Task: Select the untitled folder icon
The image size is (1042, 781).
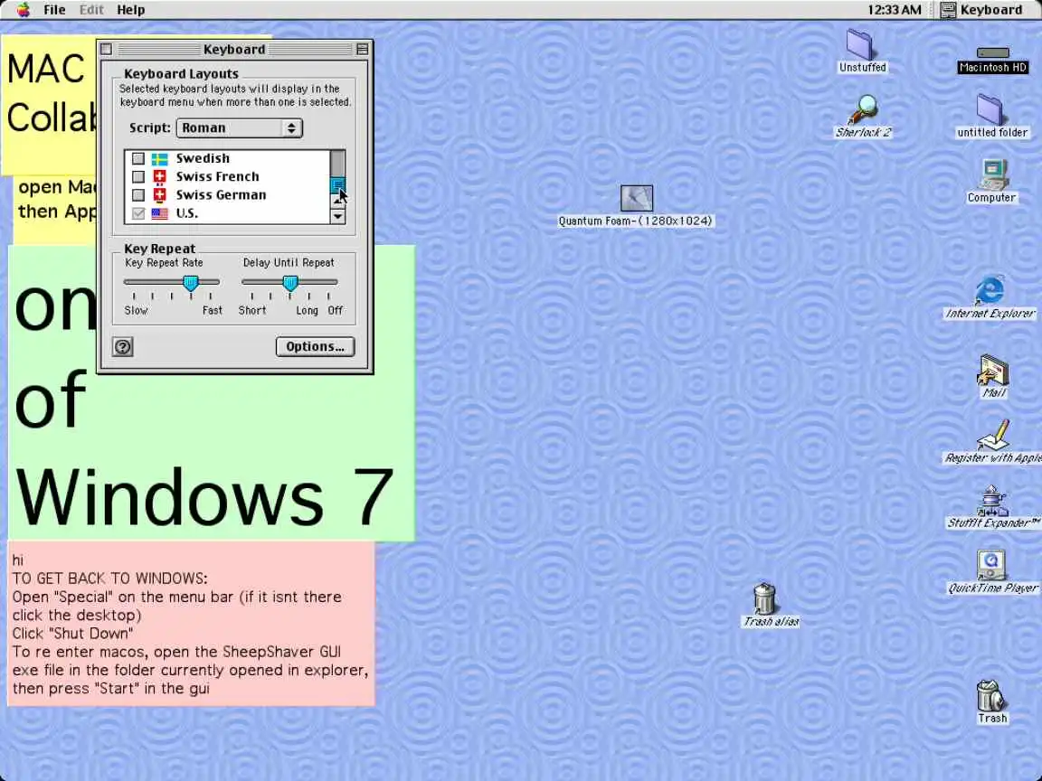Action: pos(990,108)
